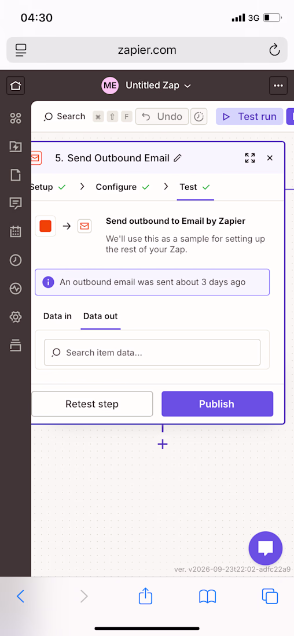Image resolution: width=294 pixels, height=636 pixels.
Task: Click the Test run button
Action: tap(249, 117)
